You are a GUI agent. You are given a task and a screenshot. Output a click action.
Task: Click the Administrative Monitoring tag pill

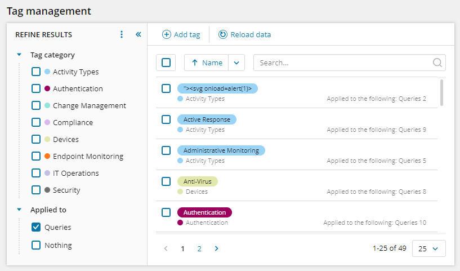(221, 150)
